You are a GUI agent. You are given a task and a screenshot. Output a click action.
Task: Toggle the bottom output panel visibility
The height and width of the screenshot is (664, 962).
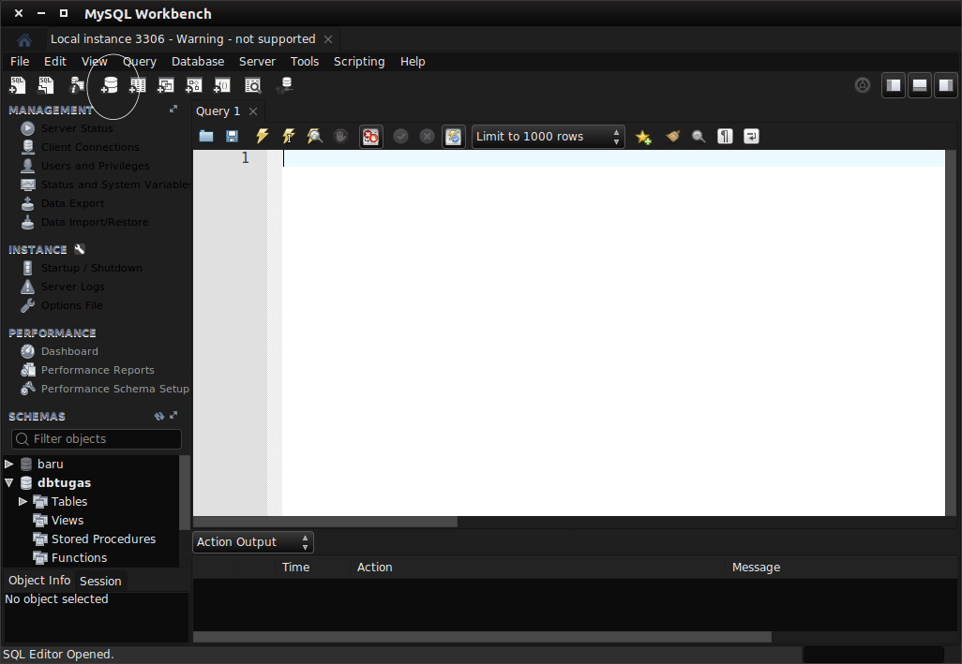pos(920,85)
